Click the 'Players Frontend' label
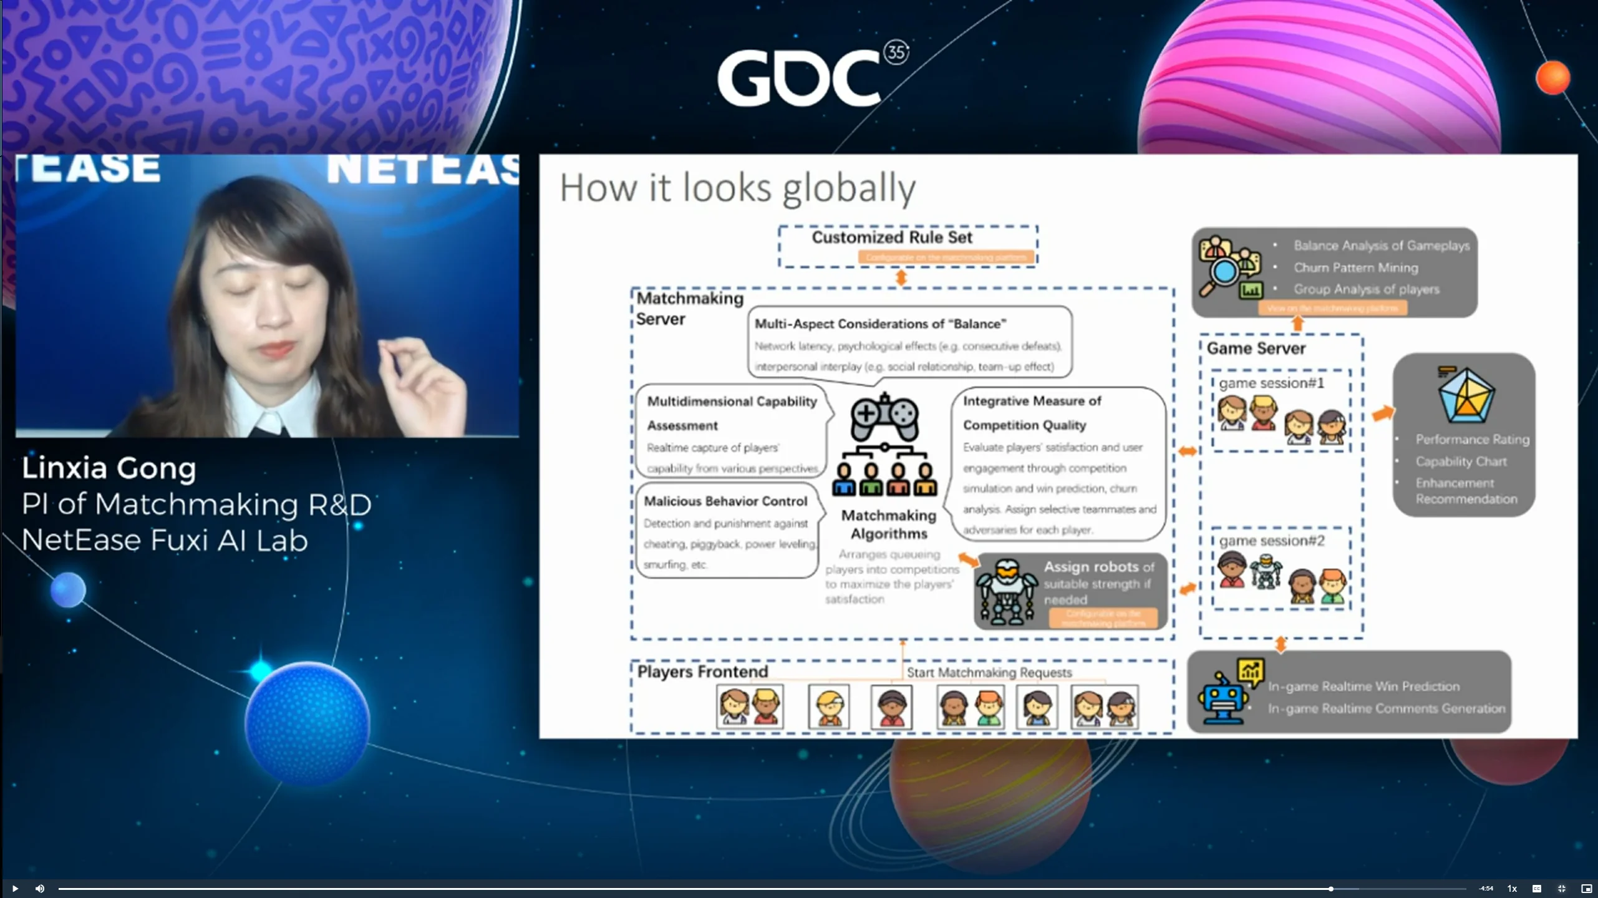 coord(702,672)
